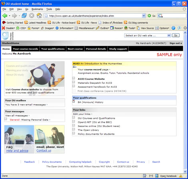Open the View Source developer toolbar icon
188x179 pixels.
(138, 28)
